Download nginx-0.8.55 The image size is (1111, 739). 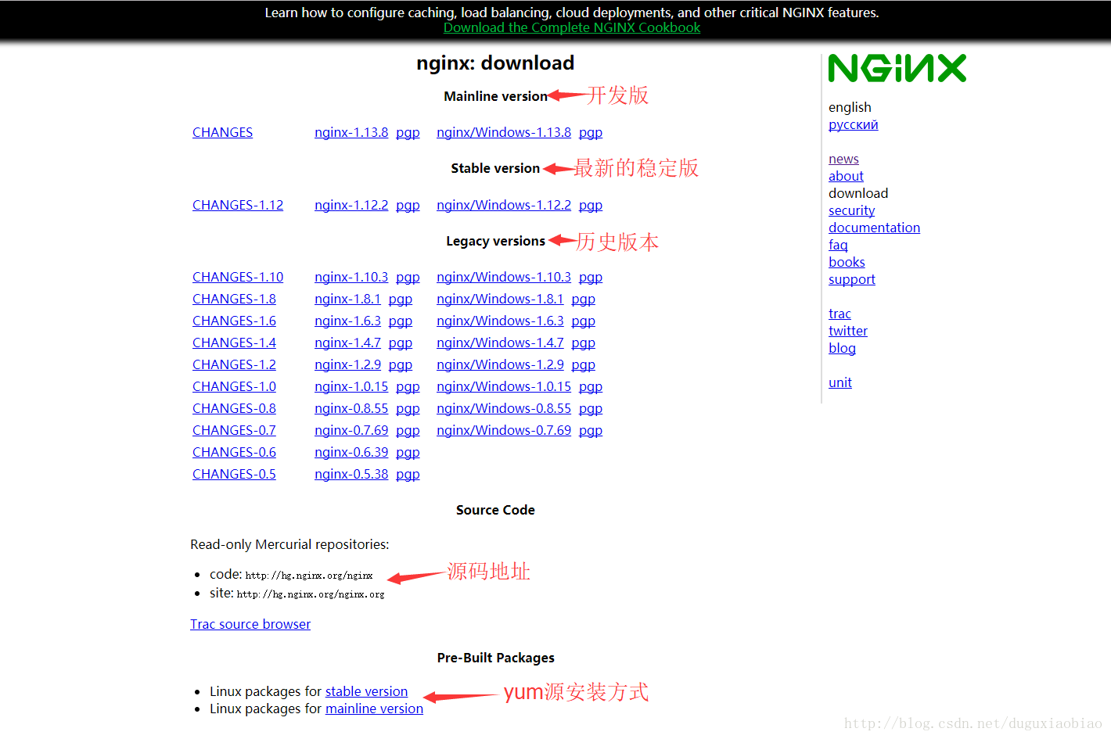click(x=351, y=408)
